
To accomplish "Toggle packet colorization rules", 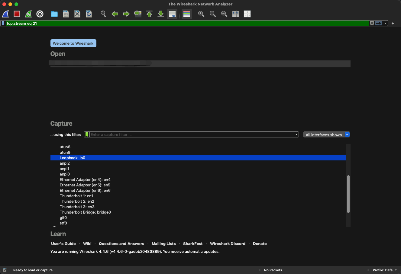I will click(187, 14).
